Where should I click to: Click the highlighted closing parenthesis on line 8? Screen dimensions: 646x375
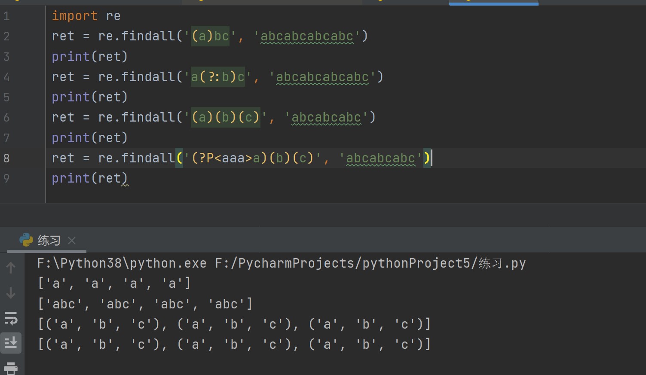[426, 158]
